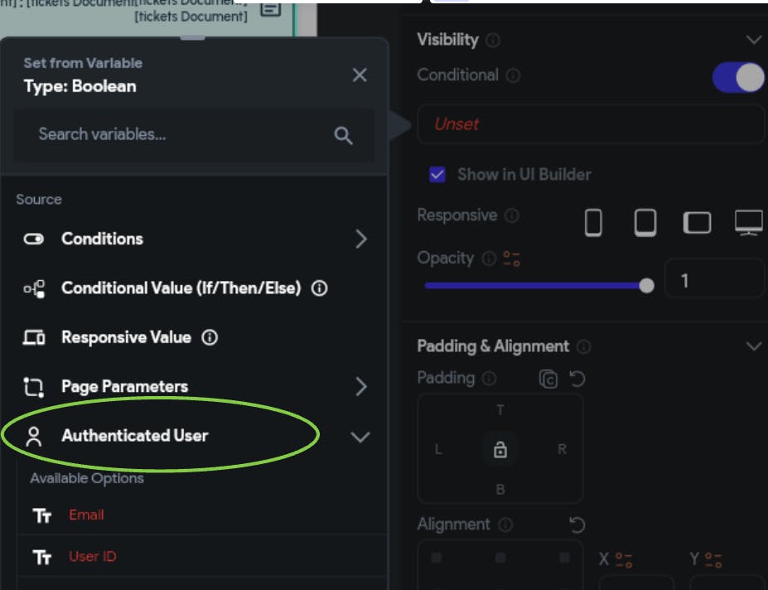This screenshot has width=768, height=590.
Task: Click the padding lock icon
Action: (500, 449)
